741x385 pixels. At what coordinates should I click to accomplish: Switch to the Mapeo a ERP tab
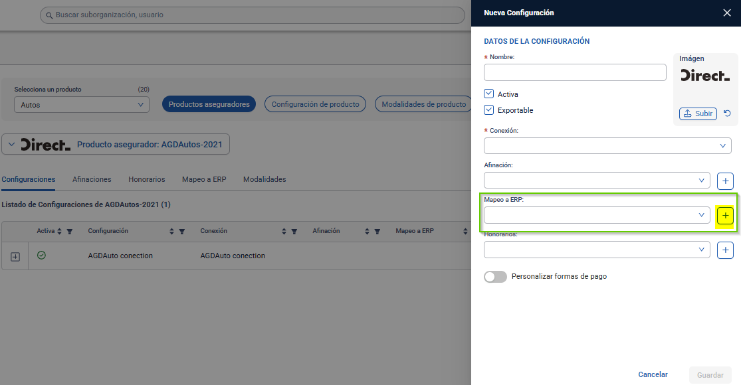[x=204, y=179]
